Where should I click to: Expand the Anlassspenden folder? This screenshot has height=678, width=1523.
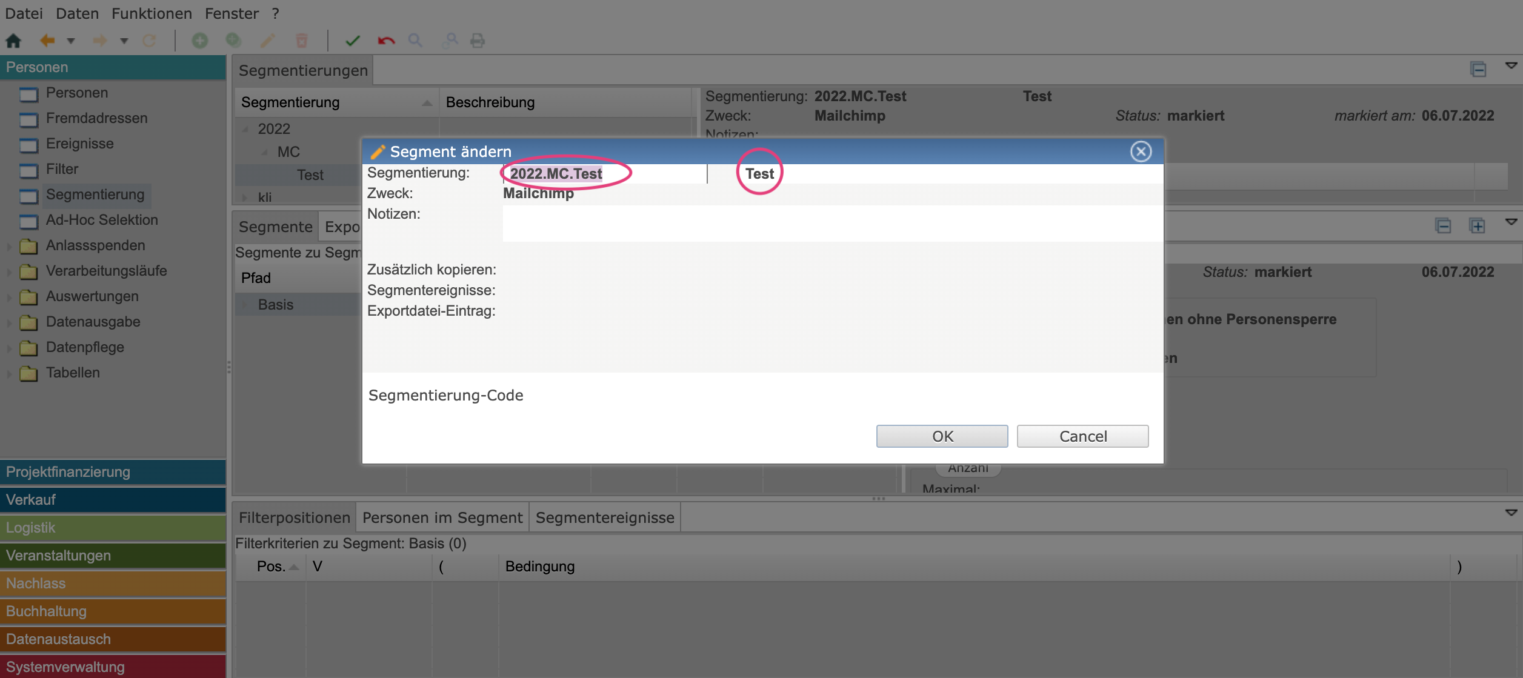pos(9,246)
